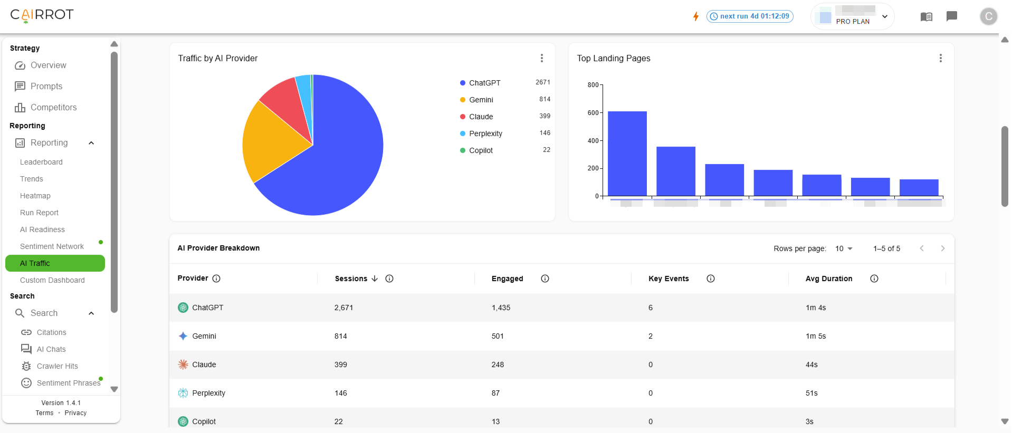
Task: Click the main page scroll down arrow
Action: (x=1005, y=421)
